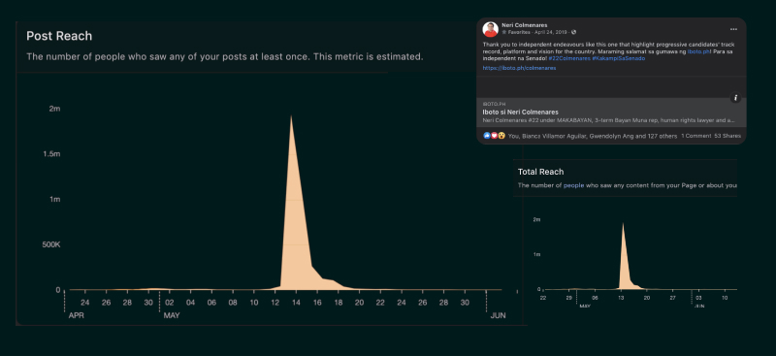View the 53 Shares count
Viewport: 776px width, 356px height.
point(727,136)
